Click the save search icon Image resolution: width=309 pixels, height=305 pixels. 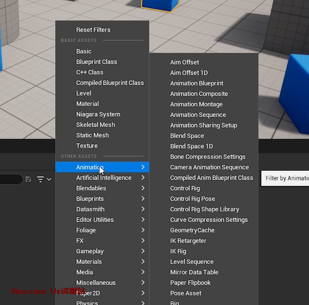coord(28,179)
